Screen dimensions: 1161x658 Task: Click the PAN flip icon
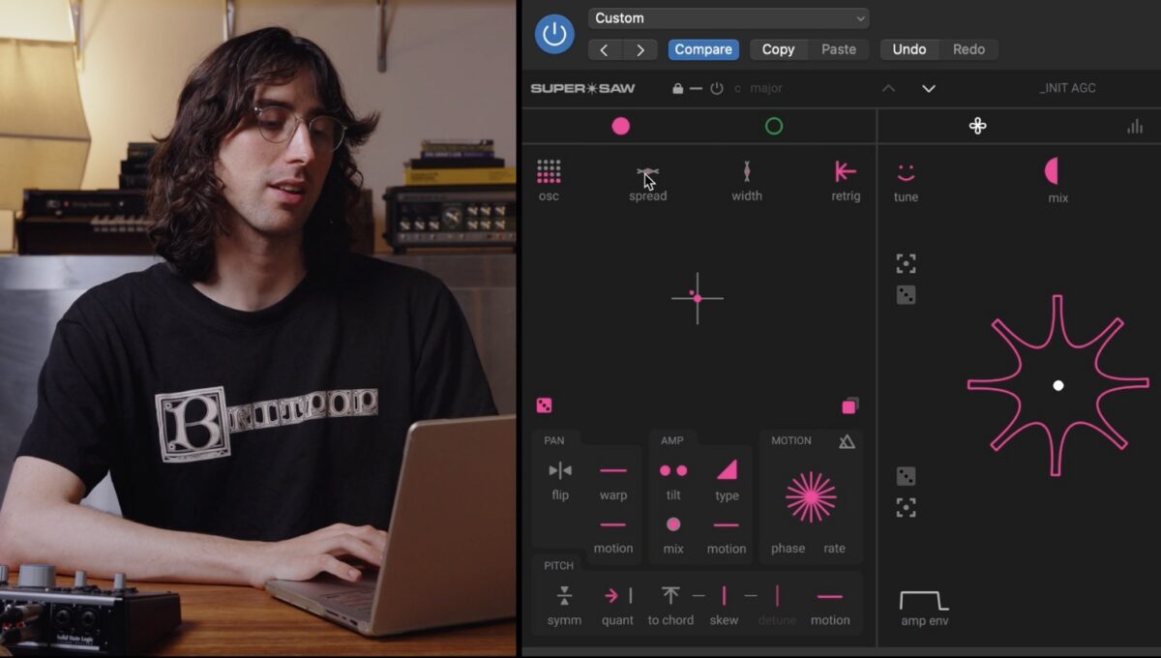pos(560,470)
